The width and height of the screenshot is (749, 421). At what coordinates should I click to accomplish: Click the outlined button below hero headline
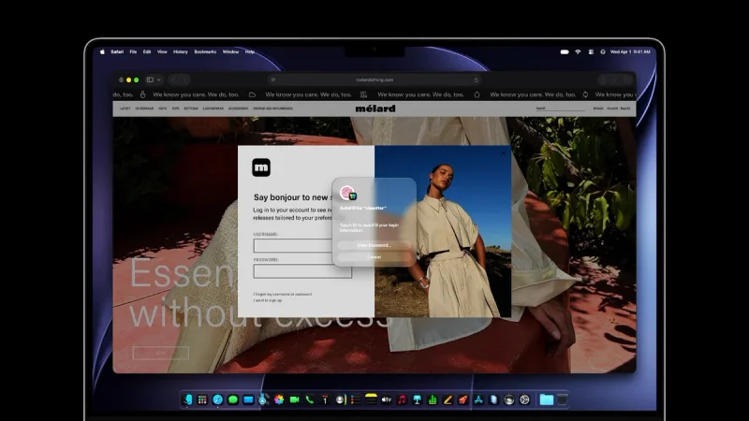(161, 353)
